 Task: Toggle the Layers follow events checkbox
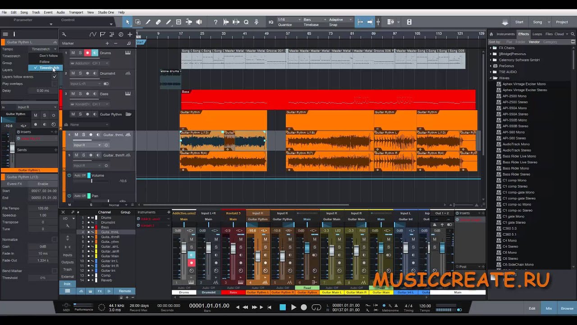55,77
